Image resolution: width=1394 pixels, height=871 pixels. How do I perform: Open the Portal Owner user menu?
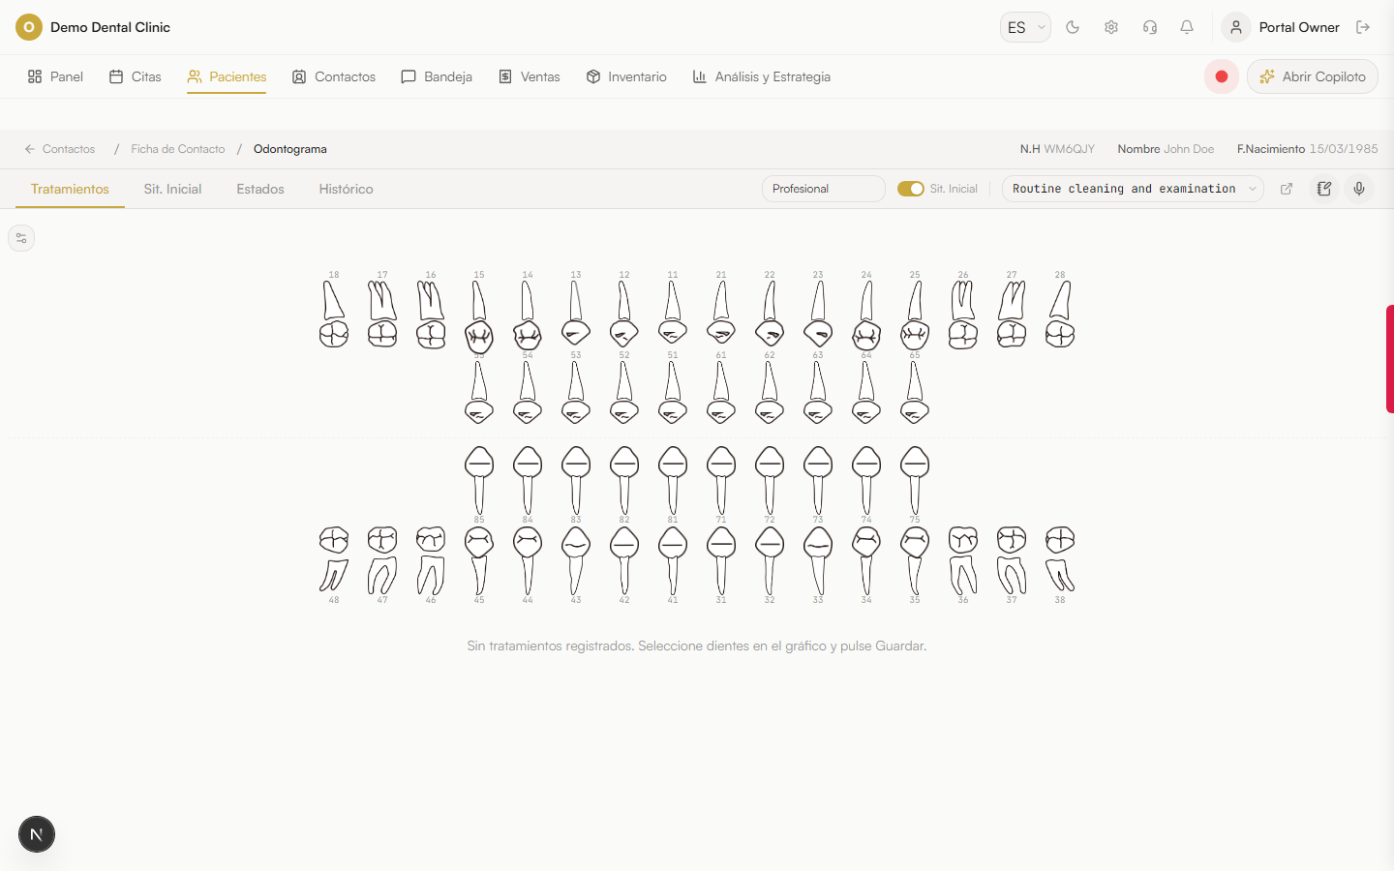click(1283, 27)
